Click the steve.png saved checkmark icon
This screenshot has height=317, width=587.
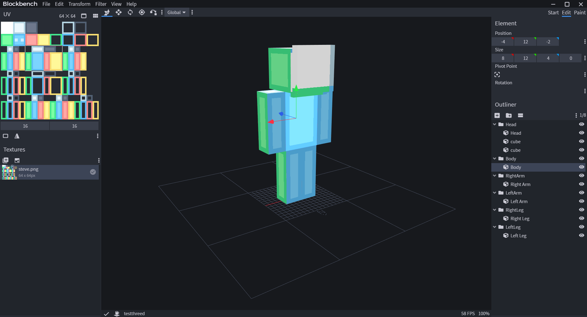(x=93, y=172)
